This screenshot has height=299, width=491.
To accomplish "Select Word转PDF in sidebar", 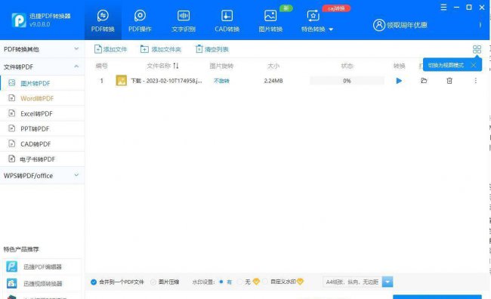I will [x=42, y=98].
